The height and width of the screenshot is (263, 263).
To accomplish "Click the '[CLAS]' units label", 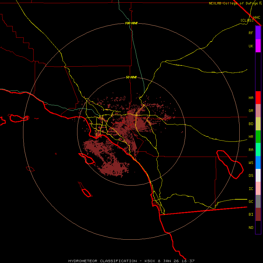I will point(247,20).
